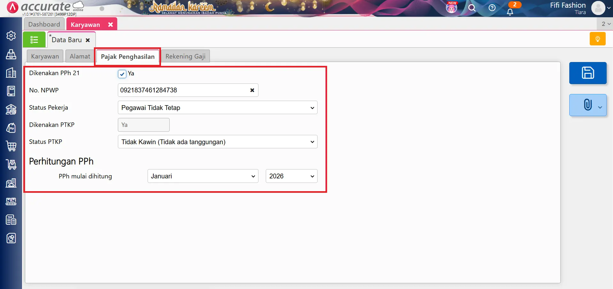This screenshot has height=289, width=613.
Task: Change the year dropdown showing 2026
Action: click(x=291, y=176)
